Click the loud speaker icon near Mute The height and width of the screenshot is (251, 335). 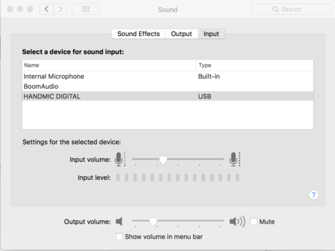(x=237, y=222)
